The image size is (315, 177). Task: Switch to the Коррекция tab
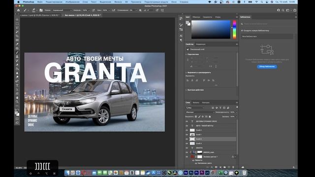click(201, 44)
